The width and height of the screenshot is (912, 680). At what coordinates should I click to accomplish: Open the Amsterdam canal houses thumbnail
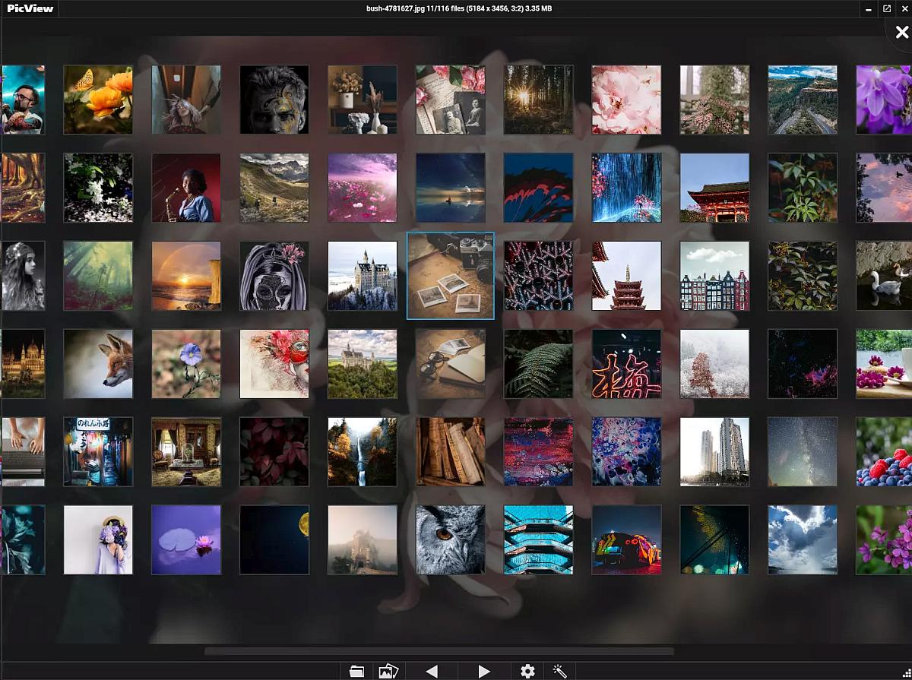click(715, 276)
